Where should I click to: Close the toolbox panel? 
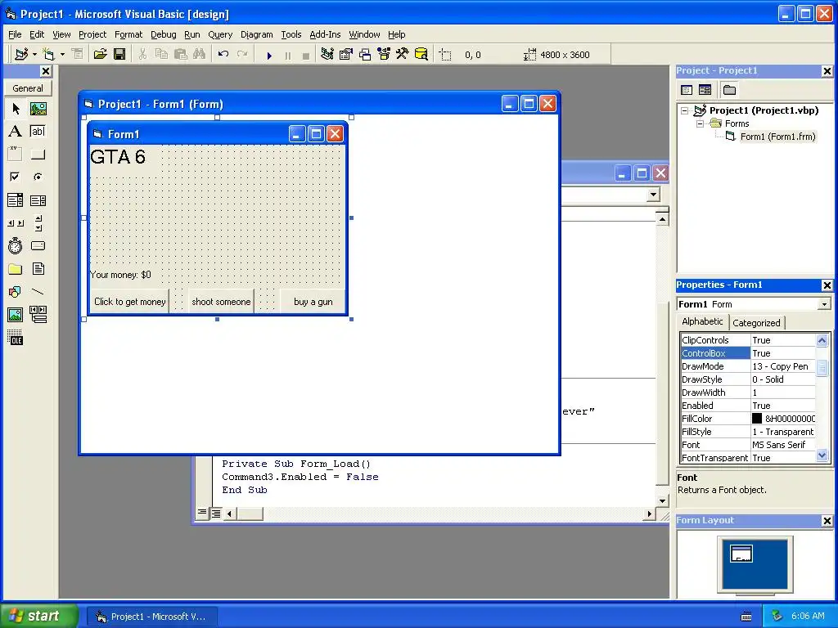pos(46,71)
